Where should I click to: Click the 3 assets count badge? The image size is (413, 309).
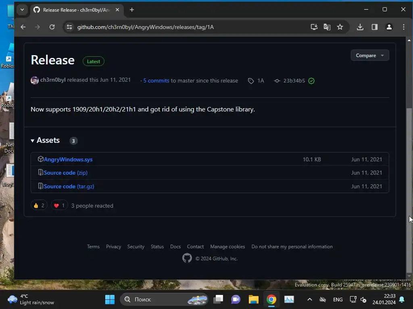(x=73, y=141)
